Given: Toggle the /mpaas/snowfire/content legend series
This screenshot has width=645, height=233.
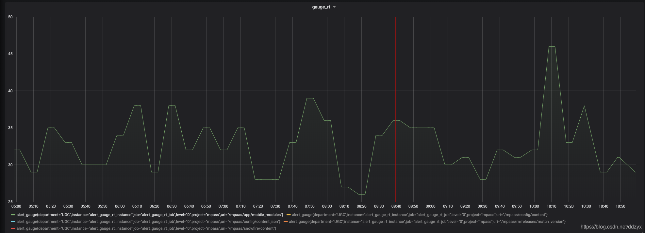Looking at the screenshot, I should click(x=146, y=228).
